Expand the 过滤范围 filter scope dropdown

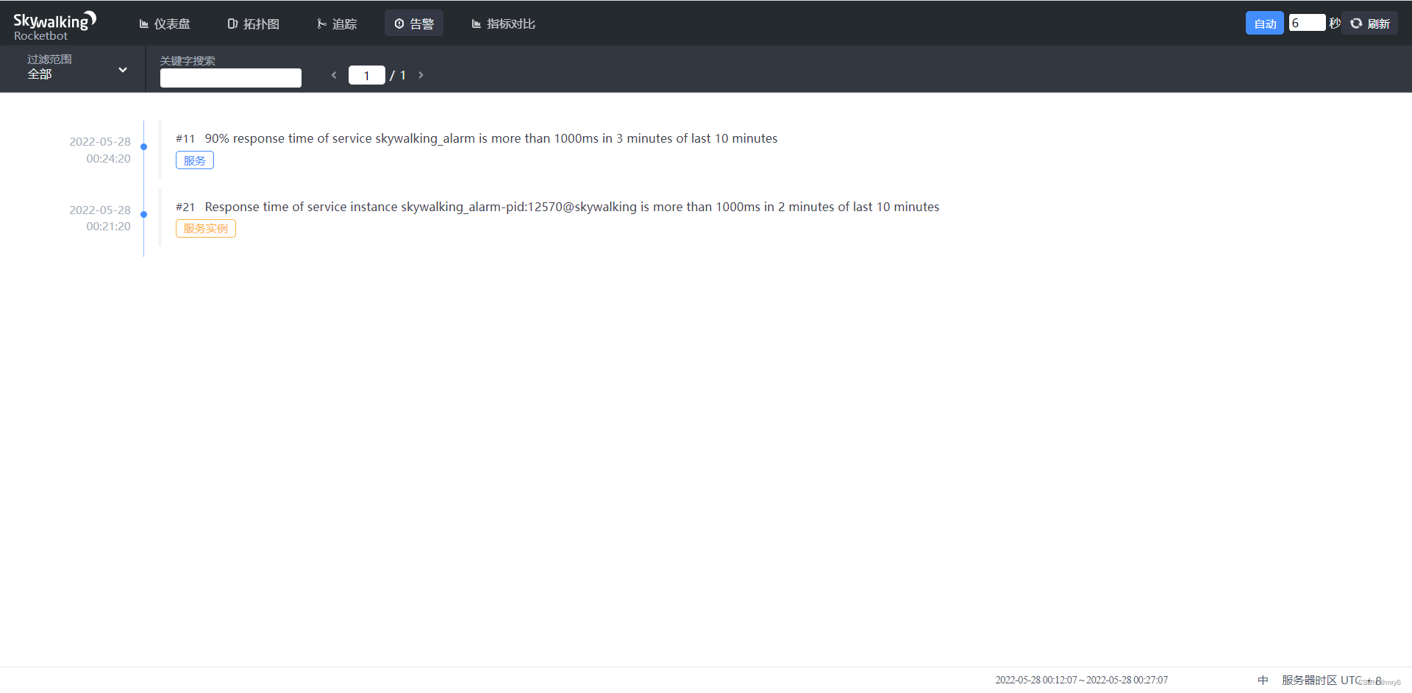(x=77, y=68)
